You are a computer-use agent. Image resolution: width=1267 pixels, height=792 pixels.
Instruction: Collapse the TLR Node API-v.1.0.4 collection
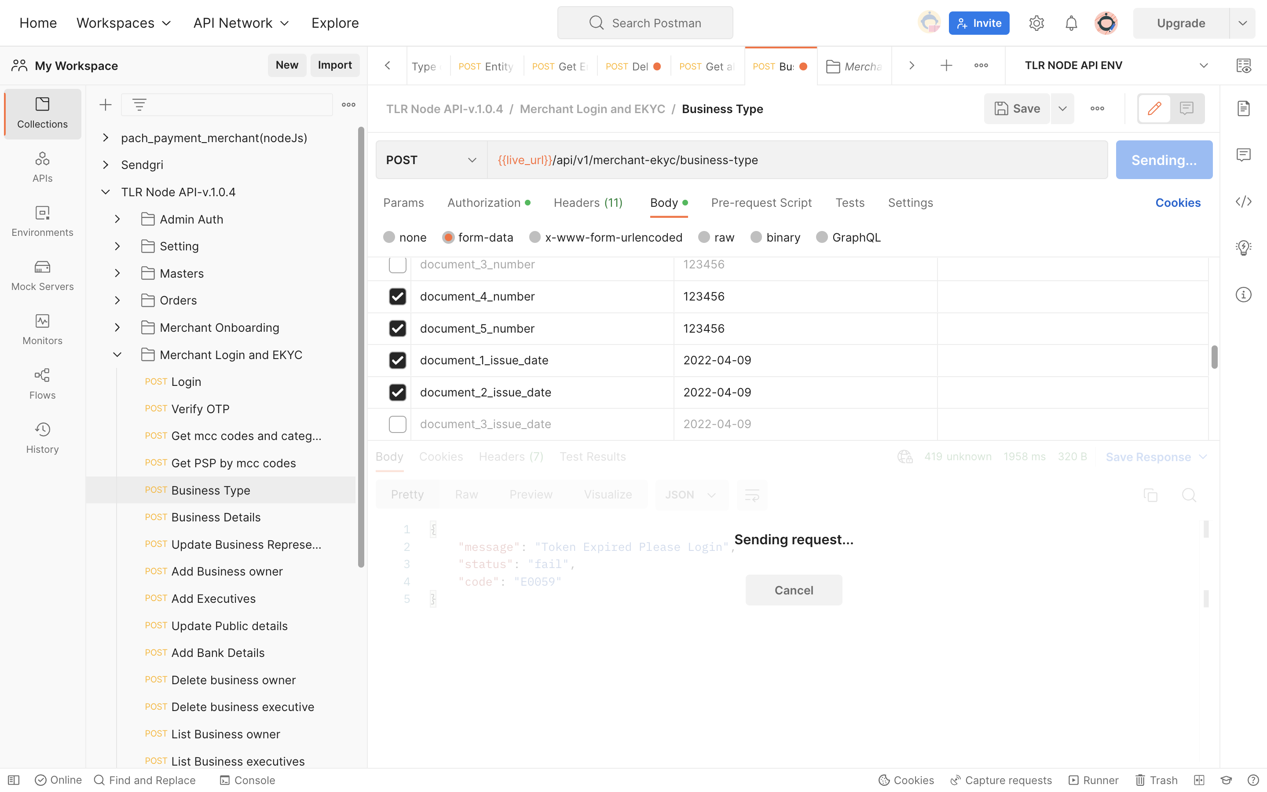tap(105, 192)
